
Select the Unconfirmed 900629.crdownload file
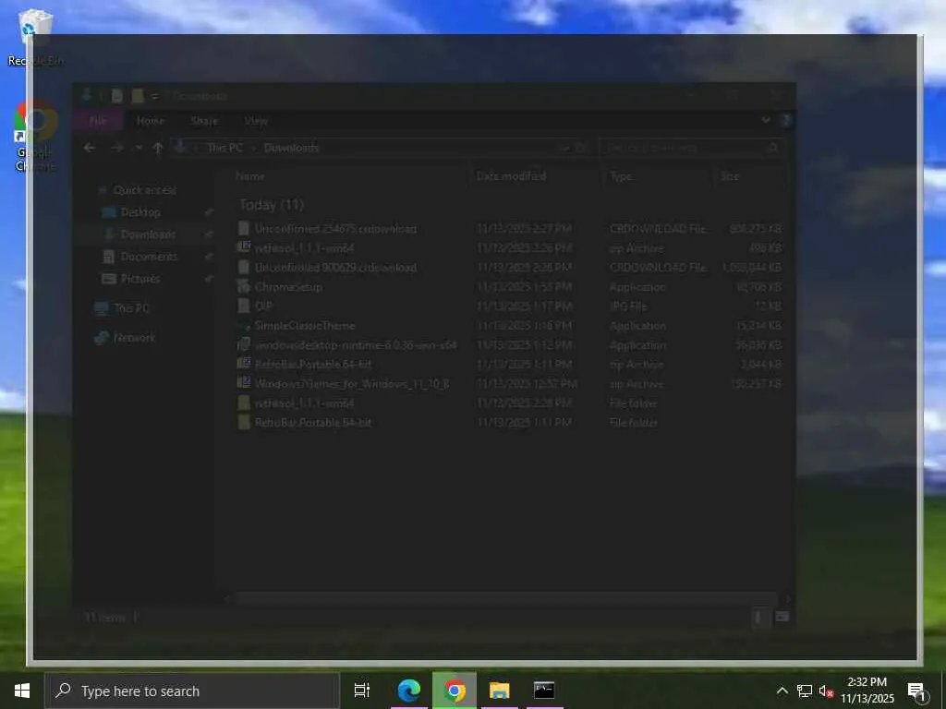click(335, 267)
